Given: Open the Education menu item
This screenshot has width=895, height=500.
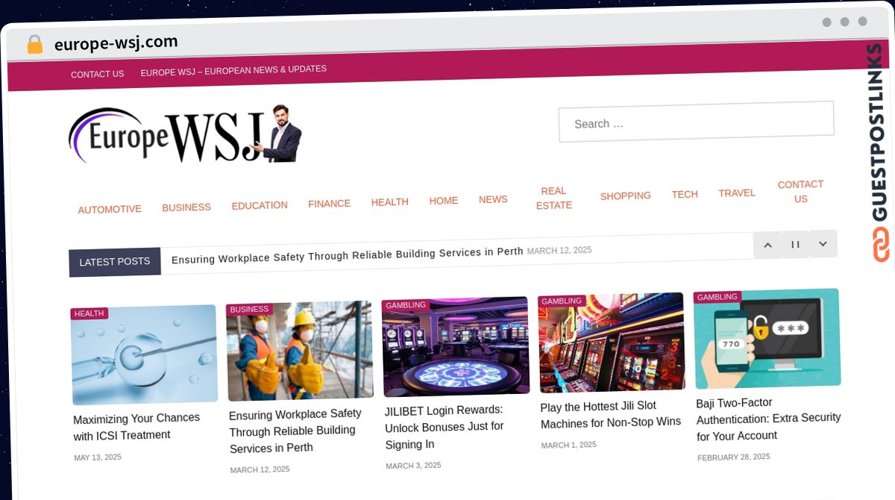Looking at the screenshot, I should tap(260, 205).
